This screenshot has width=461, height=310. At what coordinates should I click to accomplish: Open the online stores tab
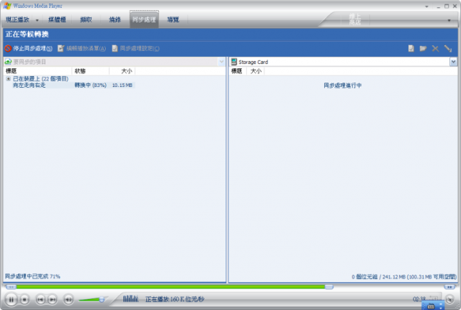(x=355, y=19)
